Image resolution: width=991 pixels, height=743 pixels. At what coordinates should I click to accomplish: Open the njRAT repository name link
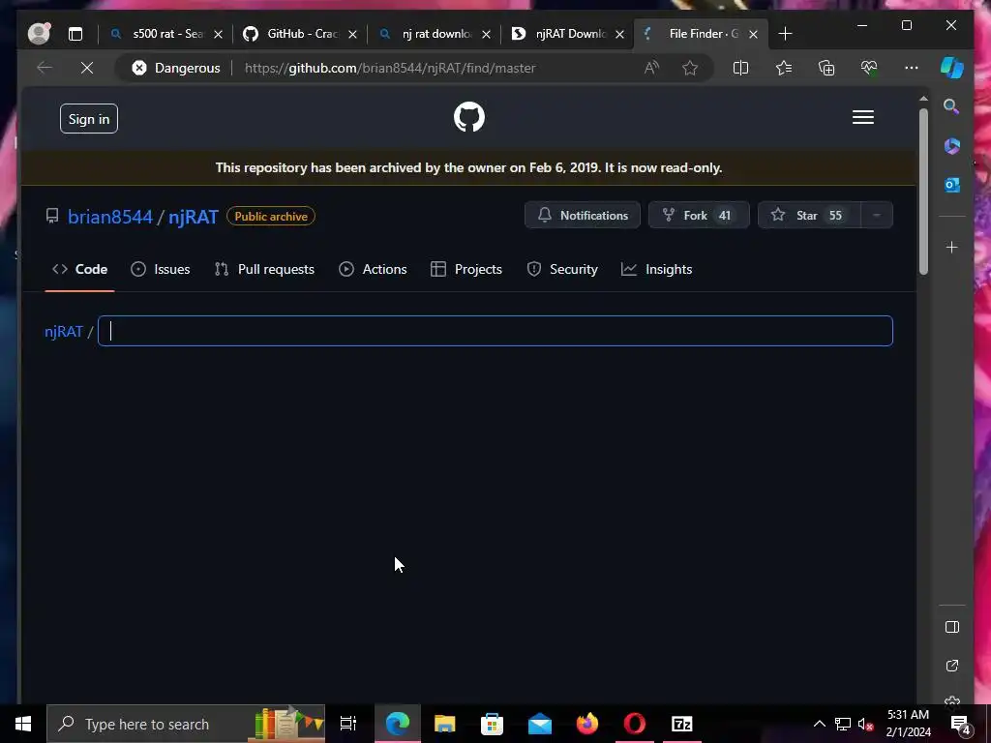193,217
